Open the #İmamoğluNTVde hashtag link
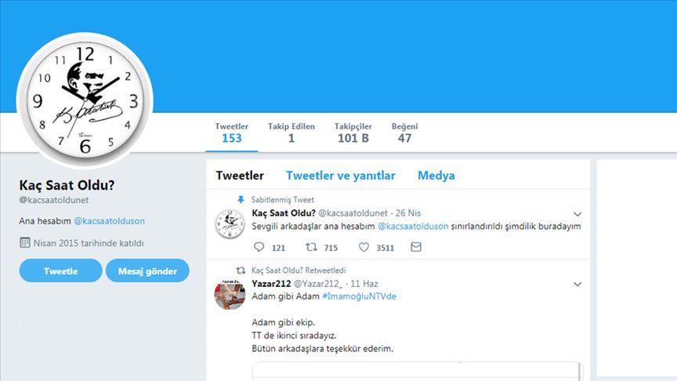 coord(359,296)
